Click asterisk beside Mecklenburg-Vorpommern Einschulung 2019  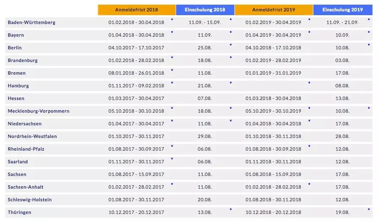coord(369,108)
